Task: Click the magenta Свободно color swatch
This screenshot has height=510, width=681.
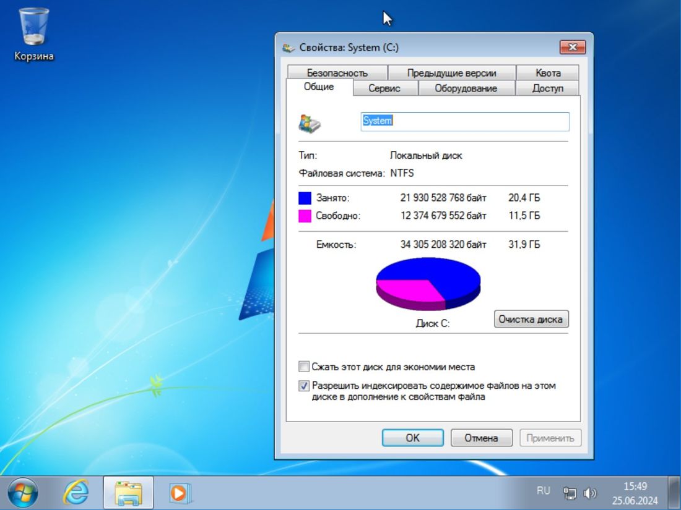Action: point(304,216)
